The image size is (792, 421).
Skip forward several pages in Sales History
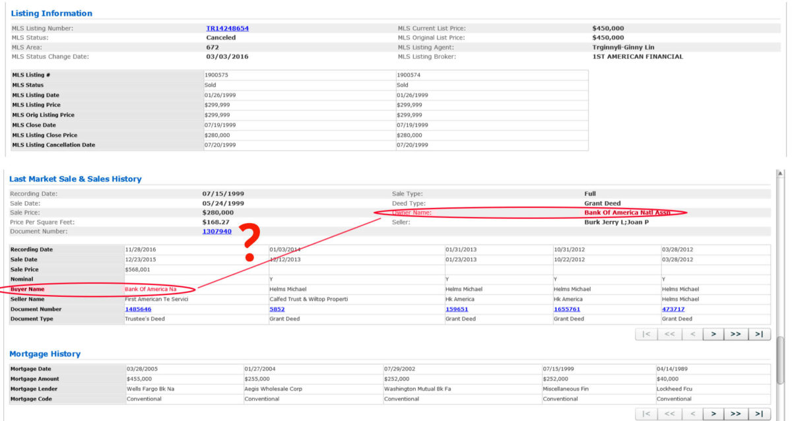[735, 334]
